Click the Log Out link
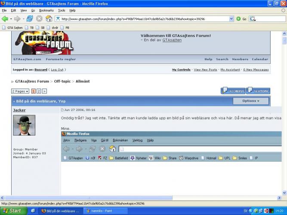Viewport: 287px width, 215px height. 57,70
